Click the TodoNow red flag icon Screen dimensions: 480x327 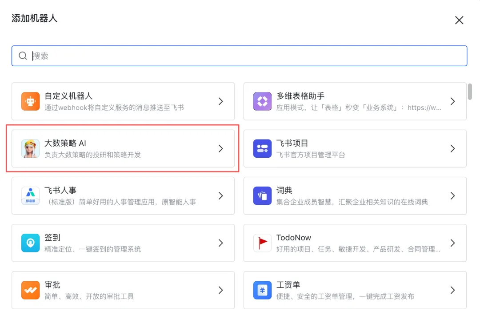pyautogui.click(x=262, y=243)
